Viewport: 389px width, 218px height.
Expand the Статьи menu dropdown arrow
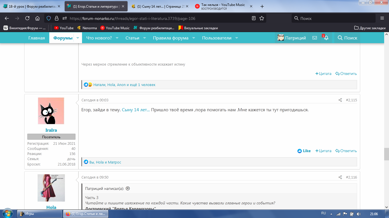[x=144, y=38]
